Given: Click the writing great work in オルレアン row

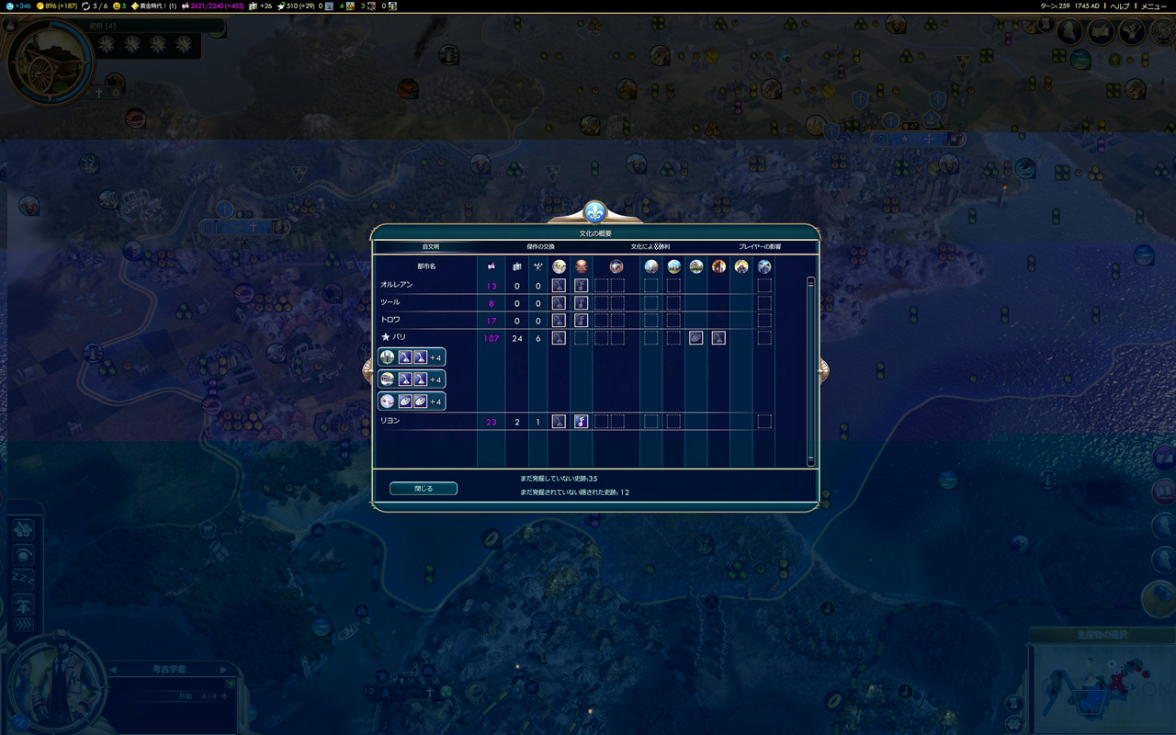Looking at the screenshot, I should point(559,286).
